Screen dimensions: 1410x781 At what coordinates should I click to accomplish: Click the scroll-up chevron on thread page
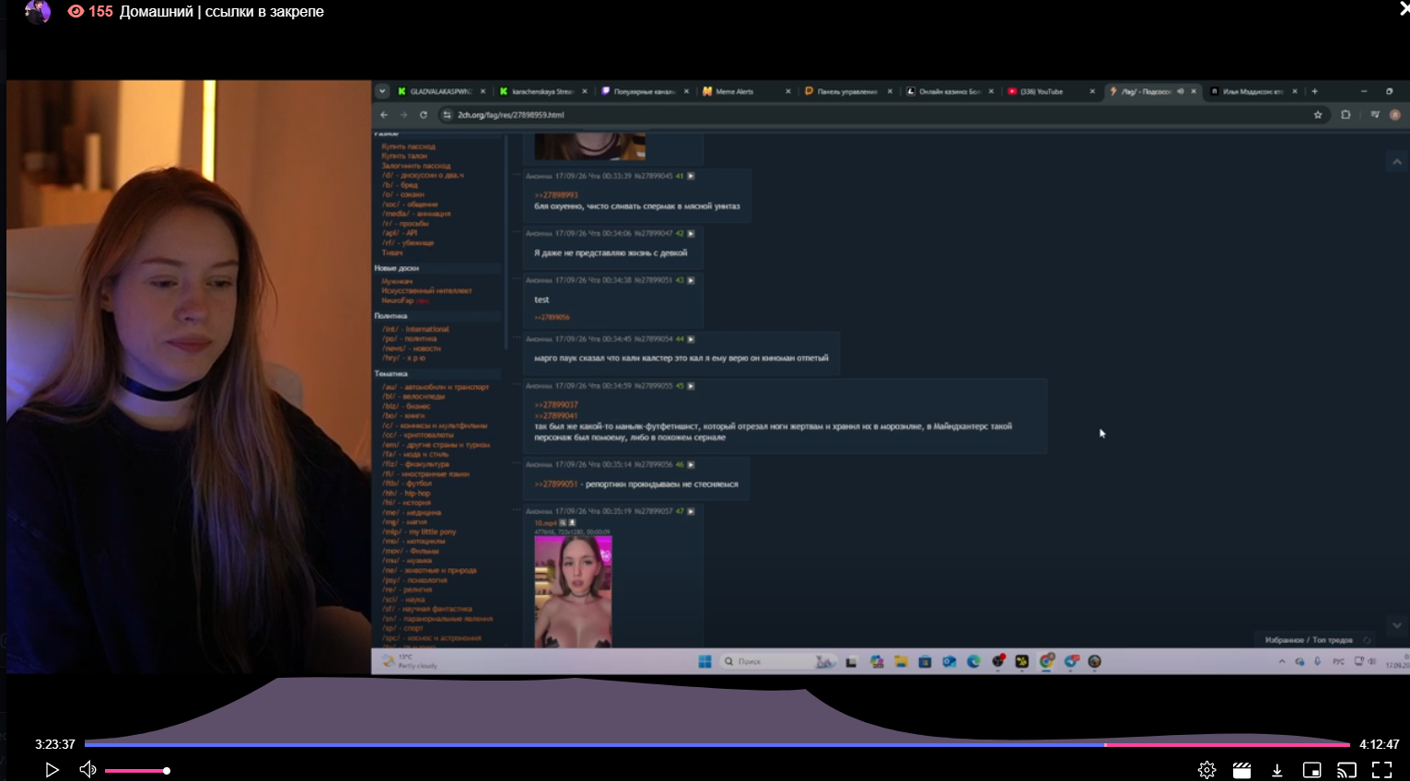tap(1396, 162)
